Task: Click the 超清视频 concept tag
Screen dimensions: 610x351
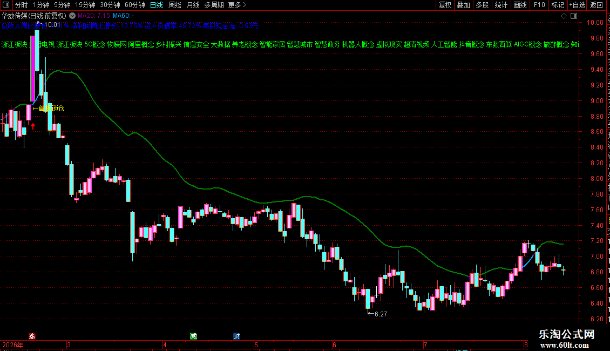Action: click(x=416, y=44)
